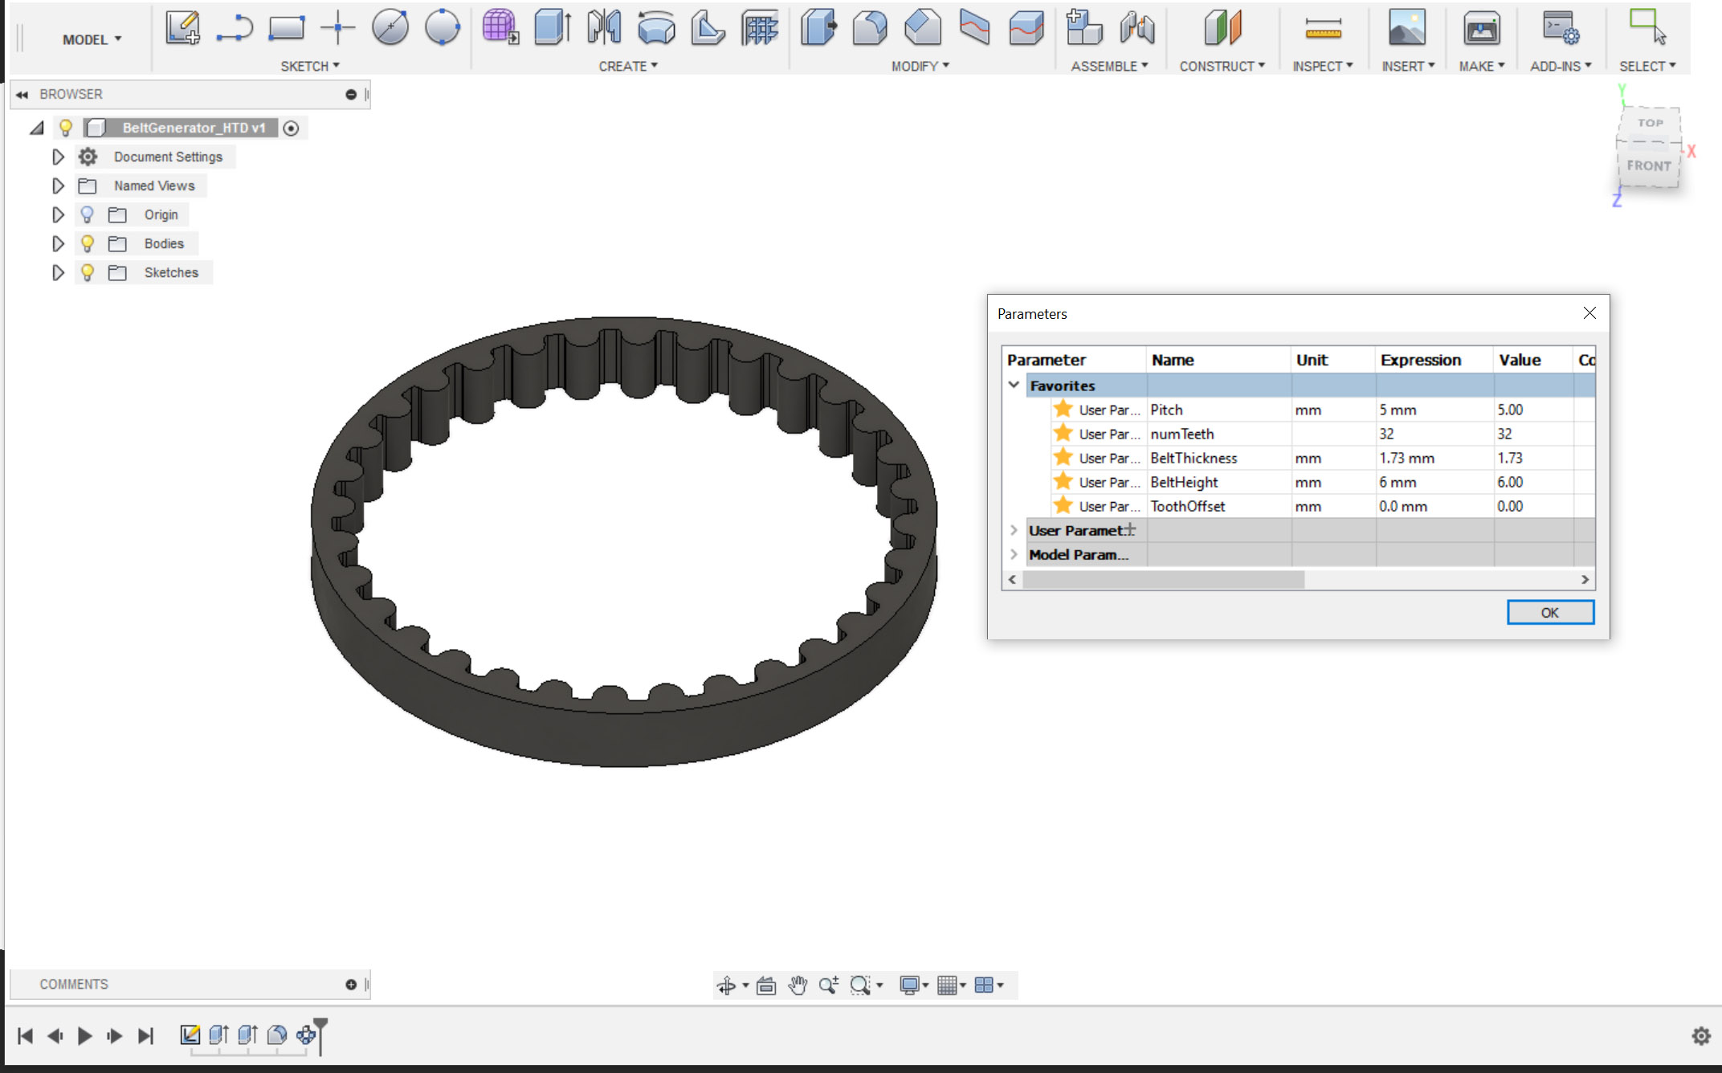Edit the Pitch expression cell 5 mm
This screenshot has width=1722, height=1073.
click(x=1434, y=410)
